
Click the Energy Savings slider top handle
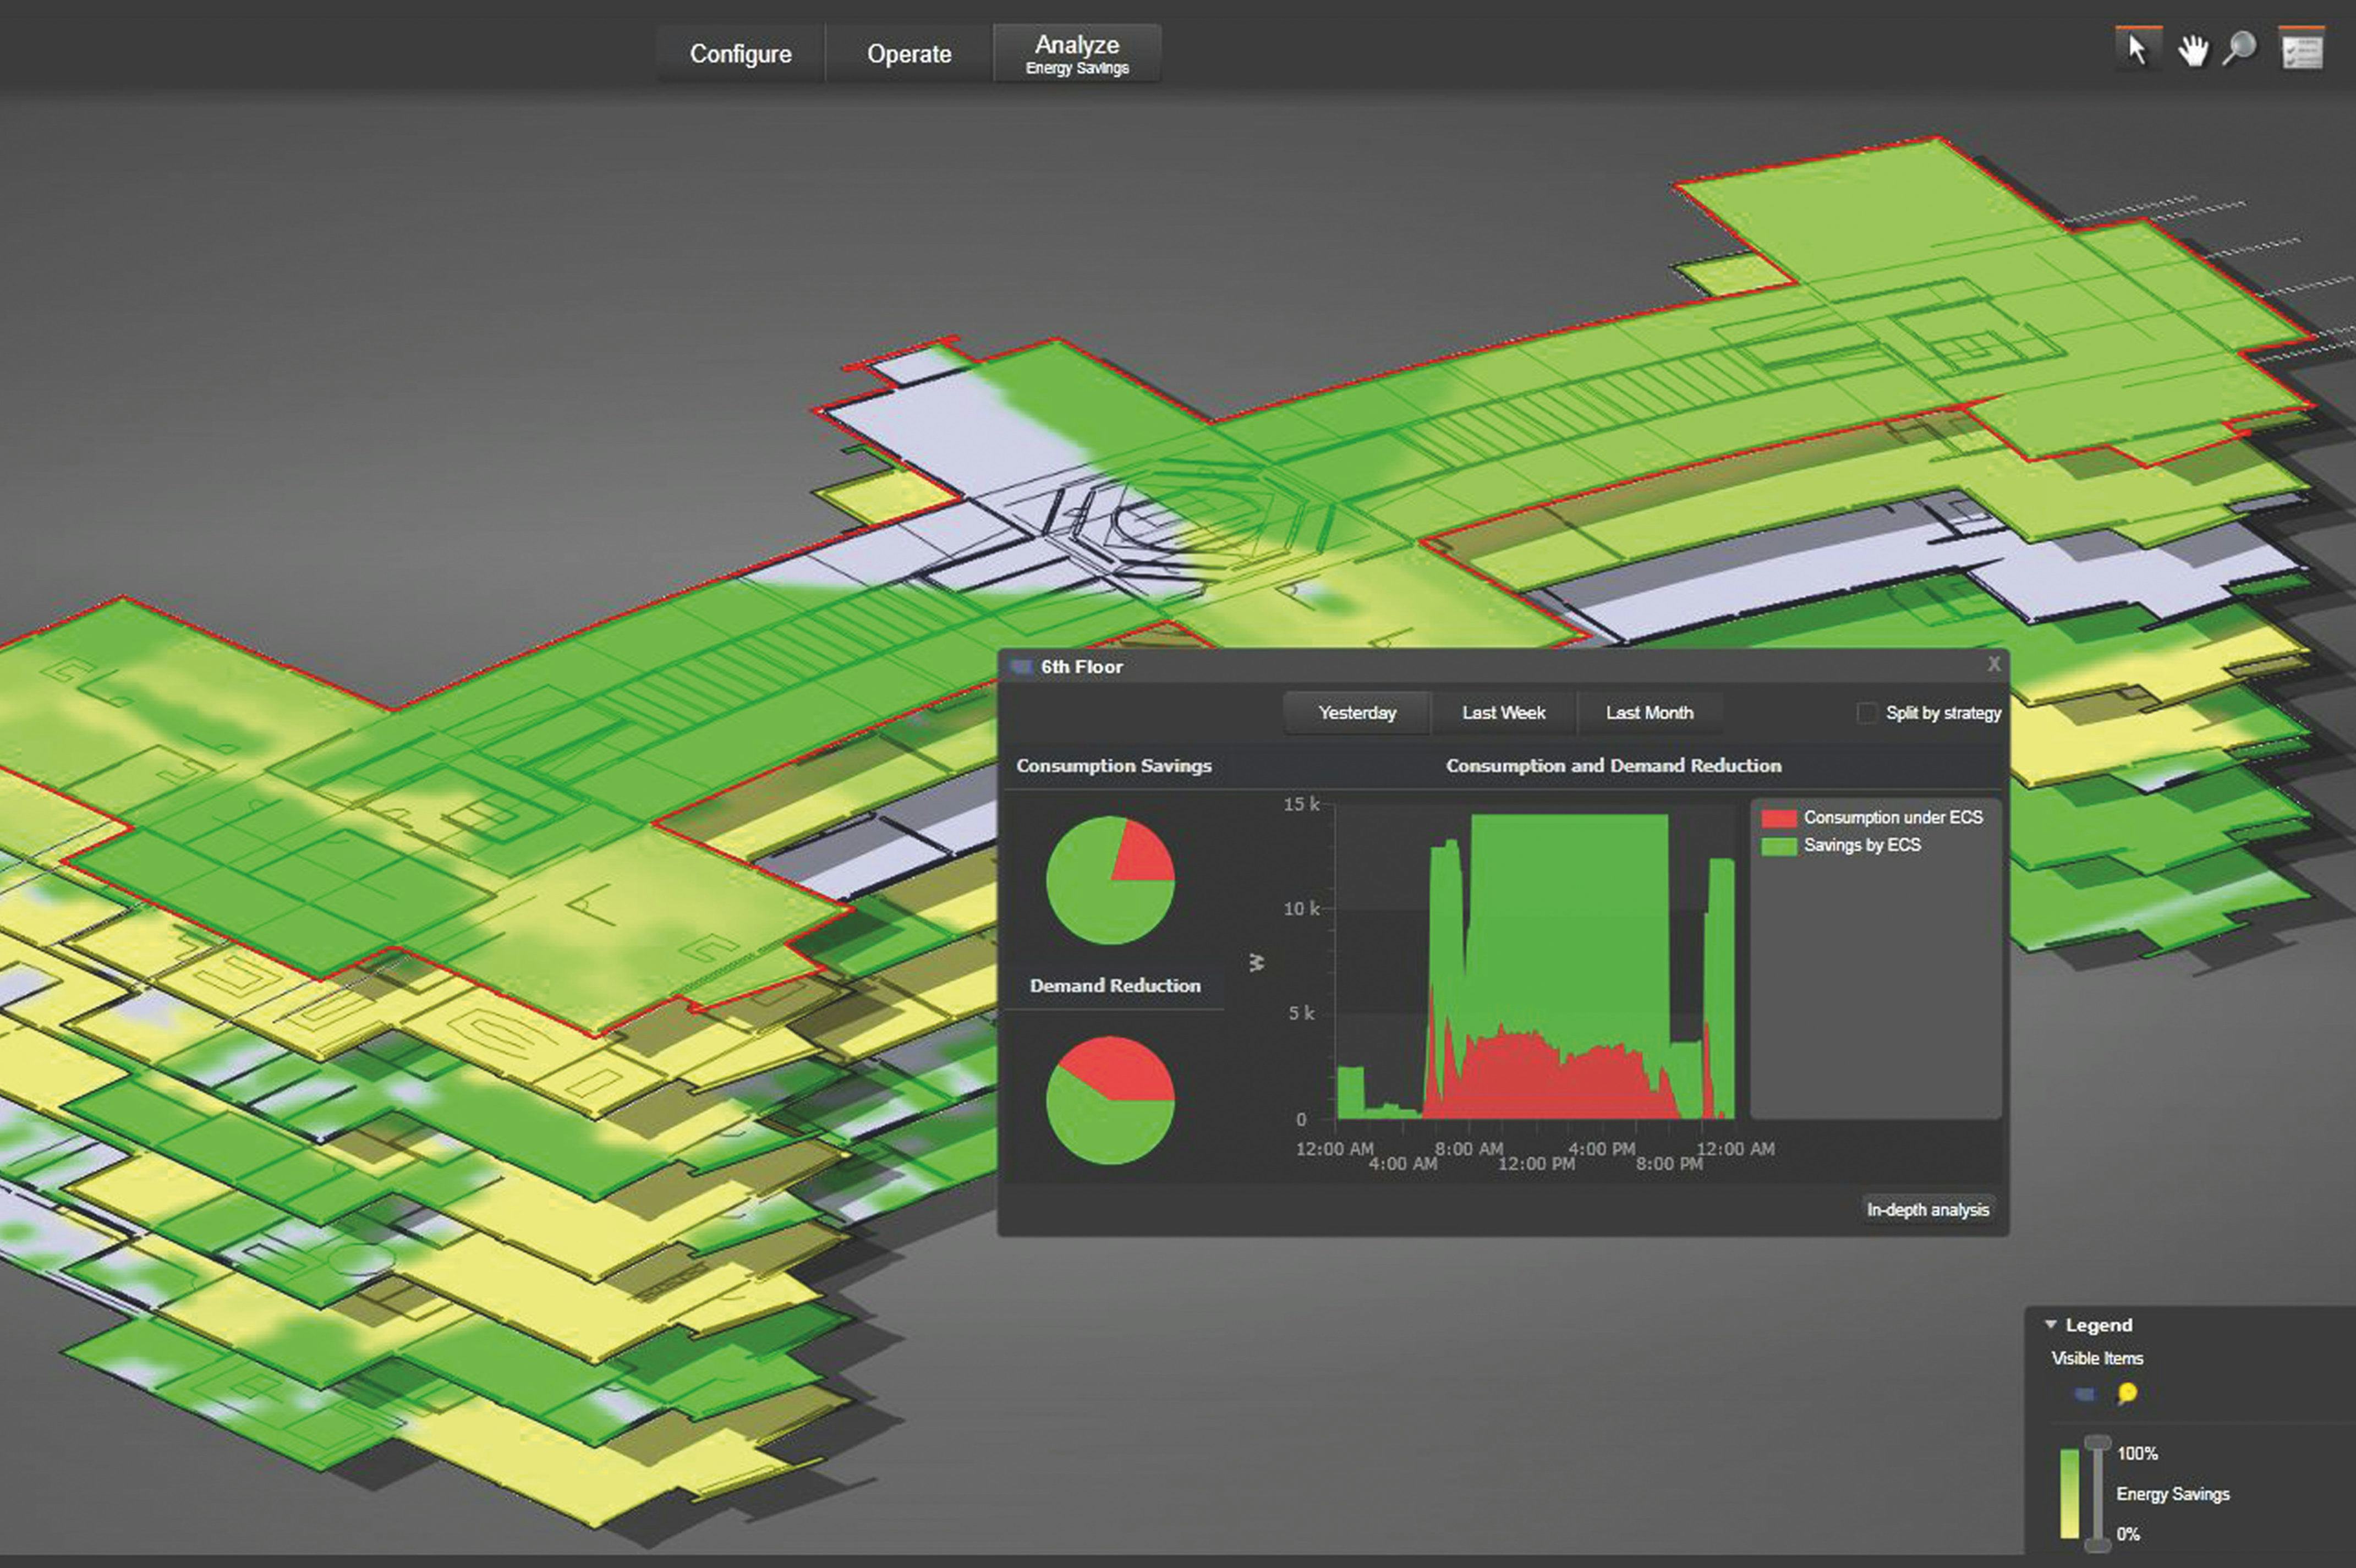coord(2097,1443)
